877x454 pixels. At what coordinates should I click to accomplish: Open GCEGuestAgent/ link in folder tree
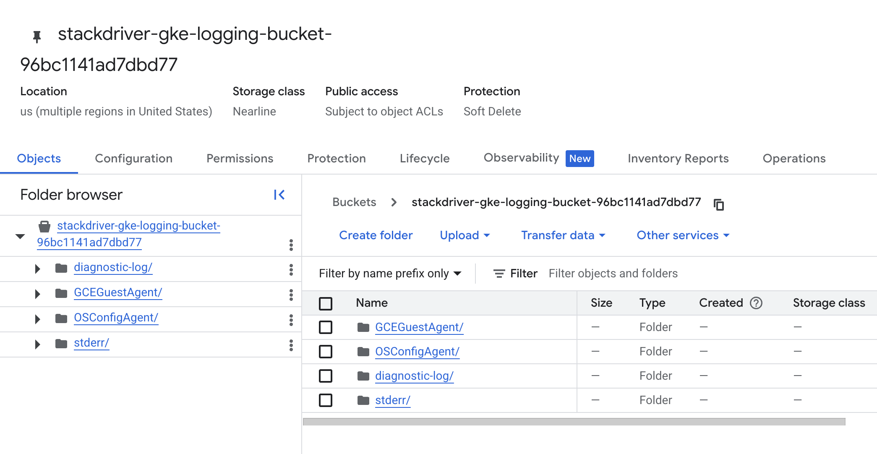click(118, 292)
